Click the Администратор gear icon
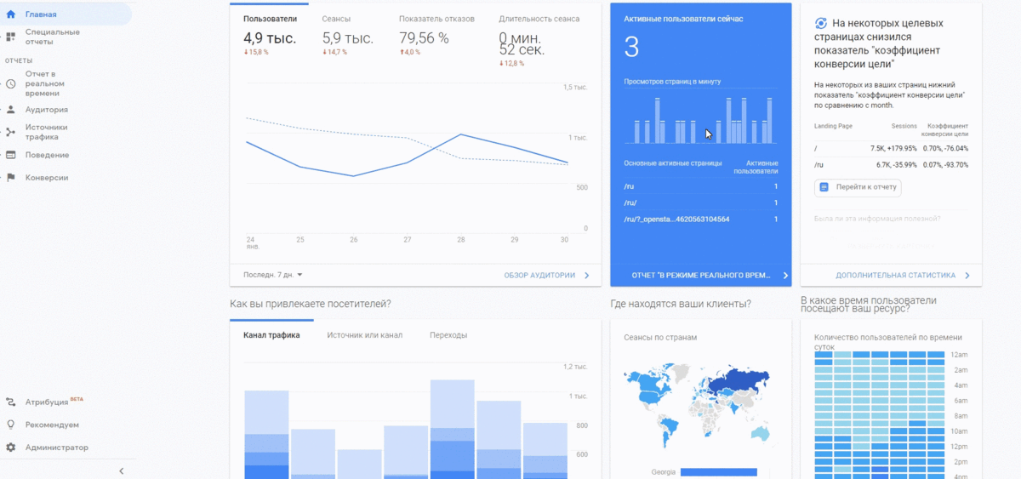1021x479 pixels. click(x=10, y=448)
